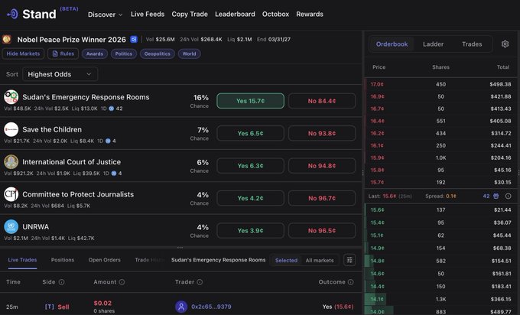Click the Geopolitics tag
The width and height of the screenshot is (520, 315).
click(158, 54)
